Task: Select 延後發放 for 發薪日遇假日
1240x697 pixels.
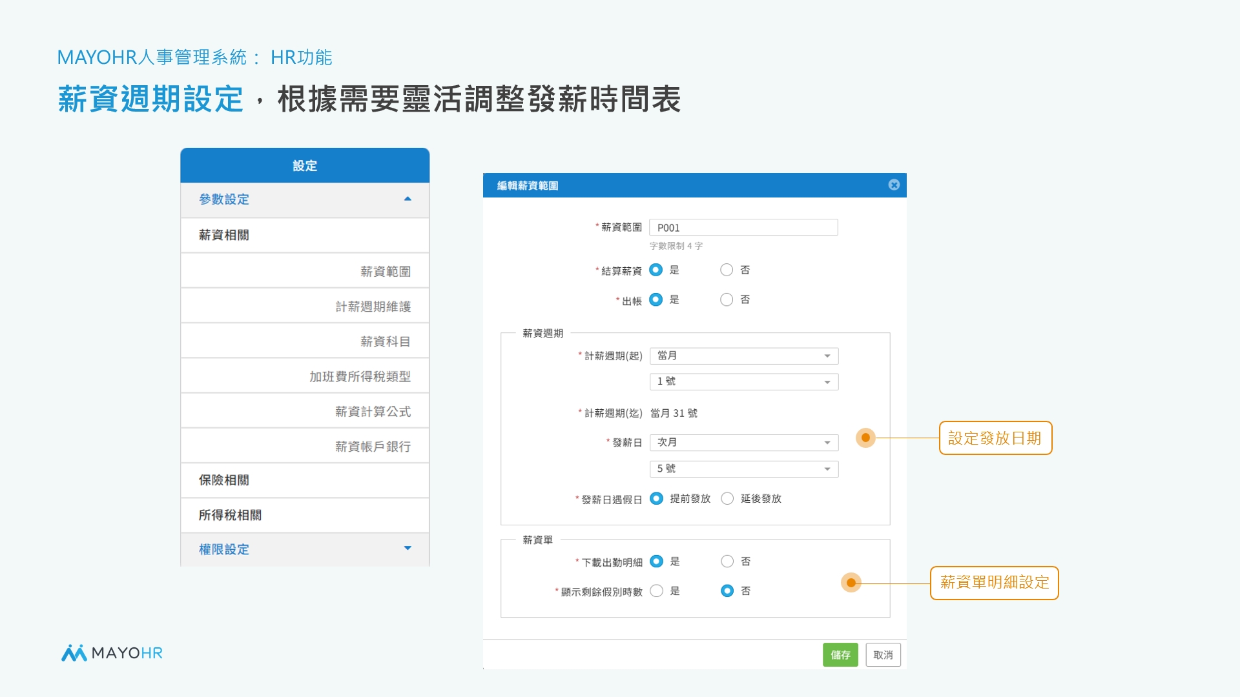Action: [727, 498]
